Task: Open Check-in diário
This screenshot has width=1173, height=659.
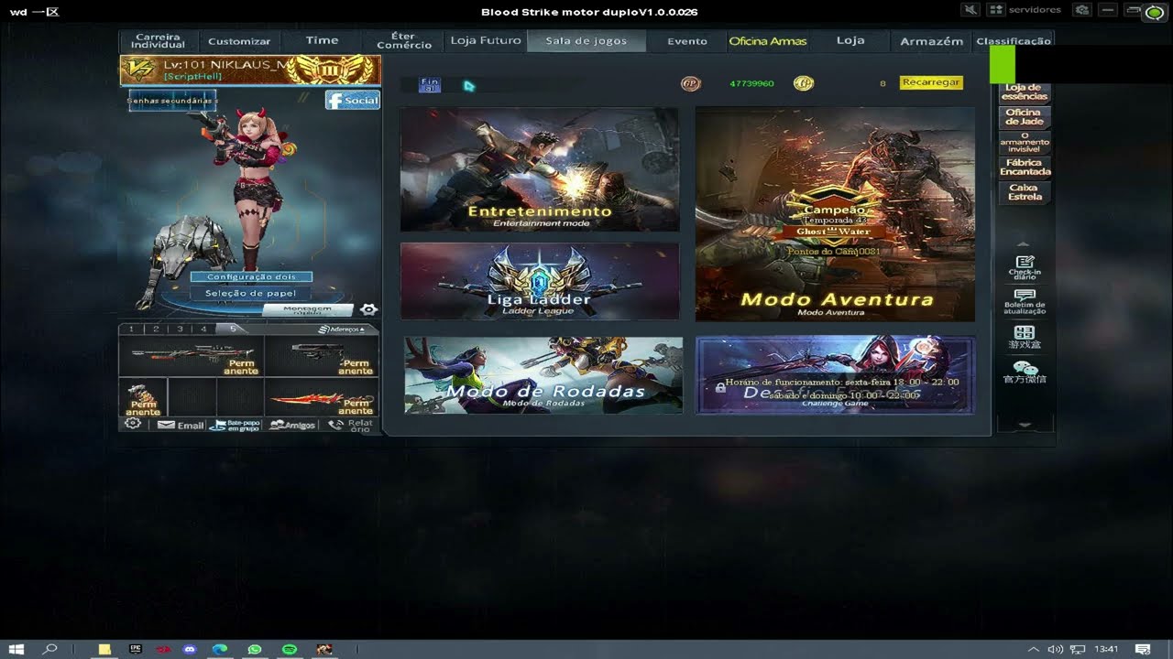Action: tap(1025, 266)
